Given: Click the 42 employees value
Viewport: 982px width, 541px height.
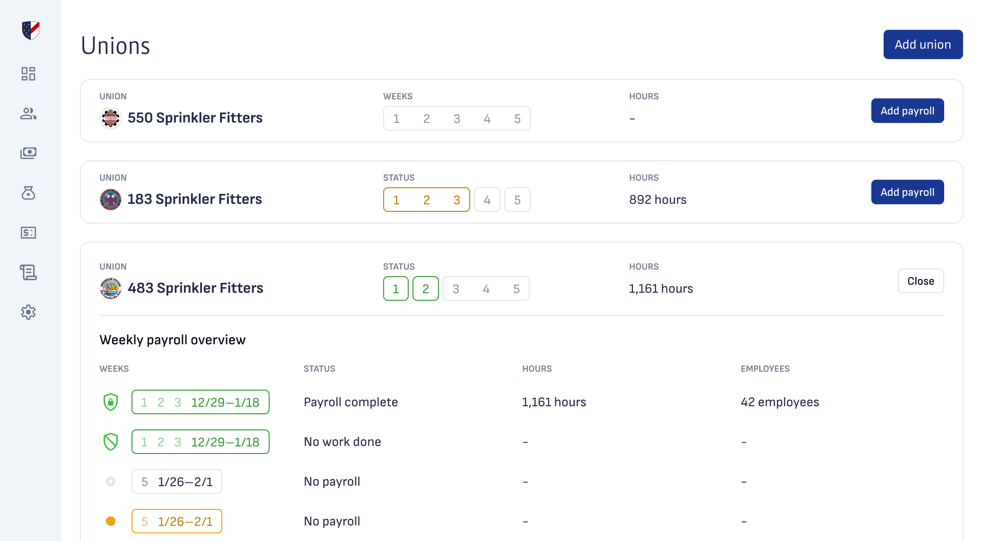Looking at the screenshot, I should tap(780, 402).
